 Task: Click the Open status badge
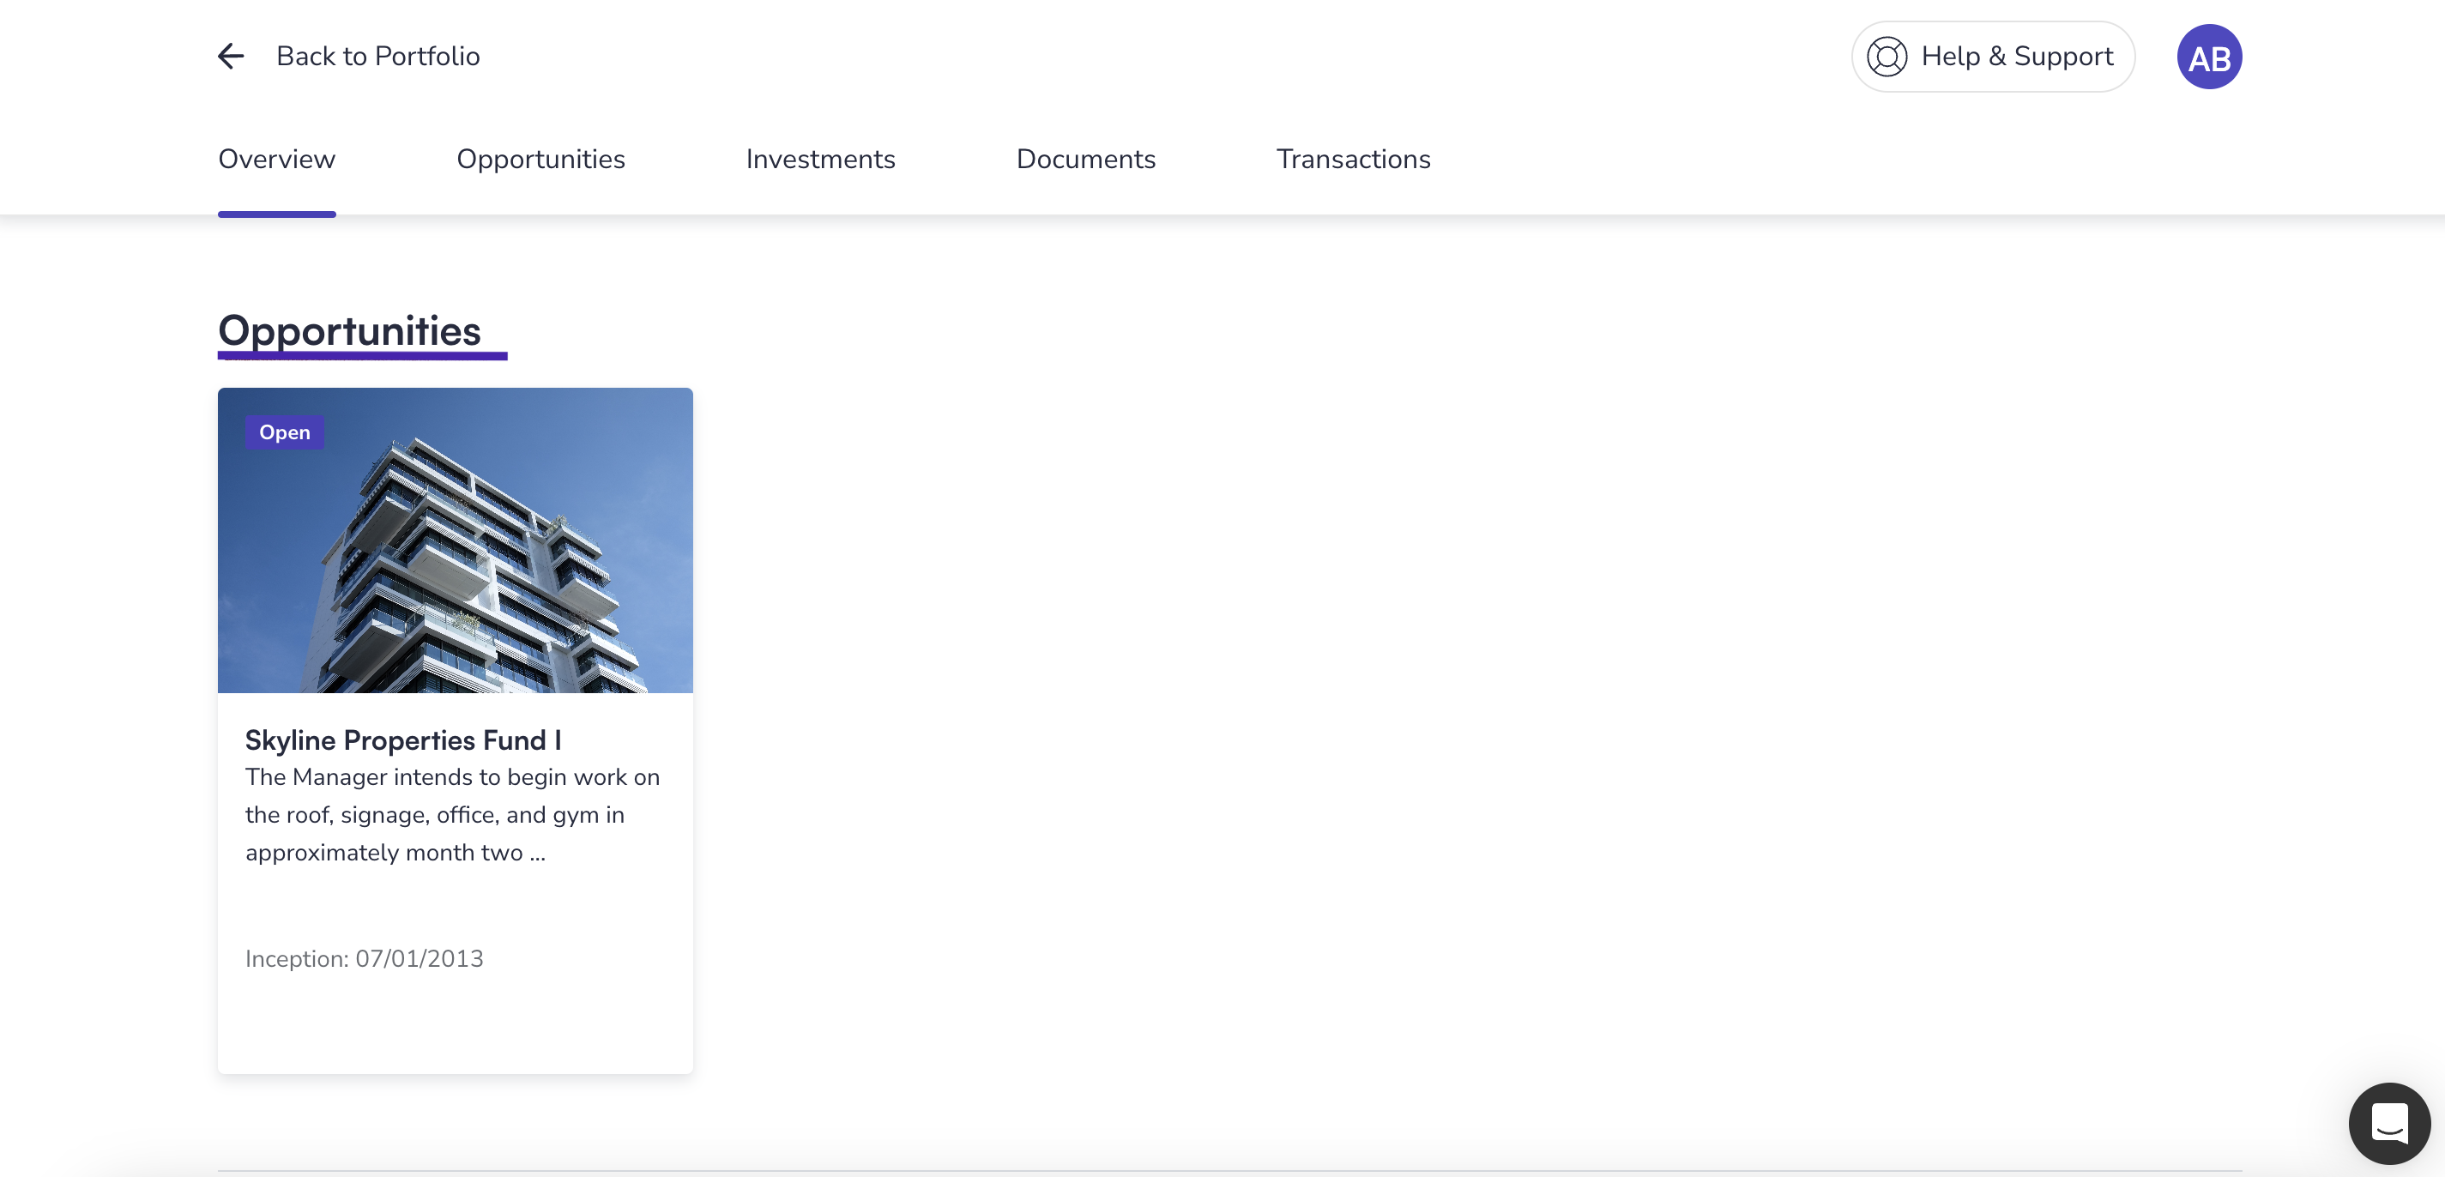285,432
